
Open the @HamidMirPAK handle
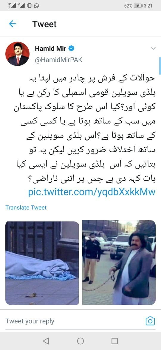click(x=58, y=60)
